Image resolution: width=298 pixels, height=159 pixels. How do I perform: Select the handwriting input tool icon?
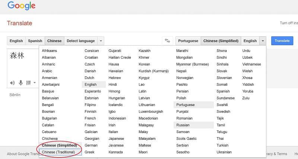coord(28,83)
